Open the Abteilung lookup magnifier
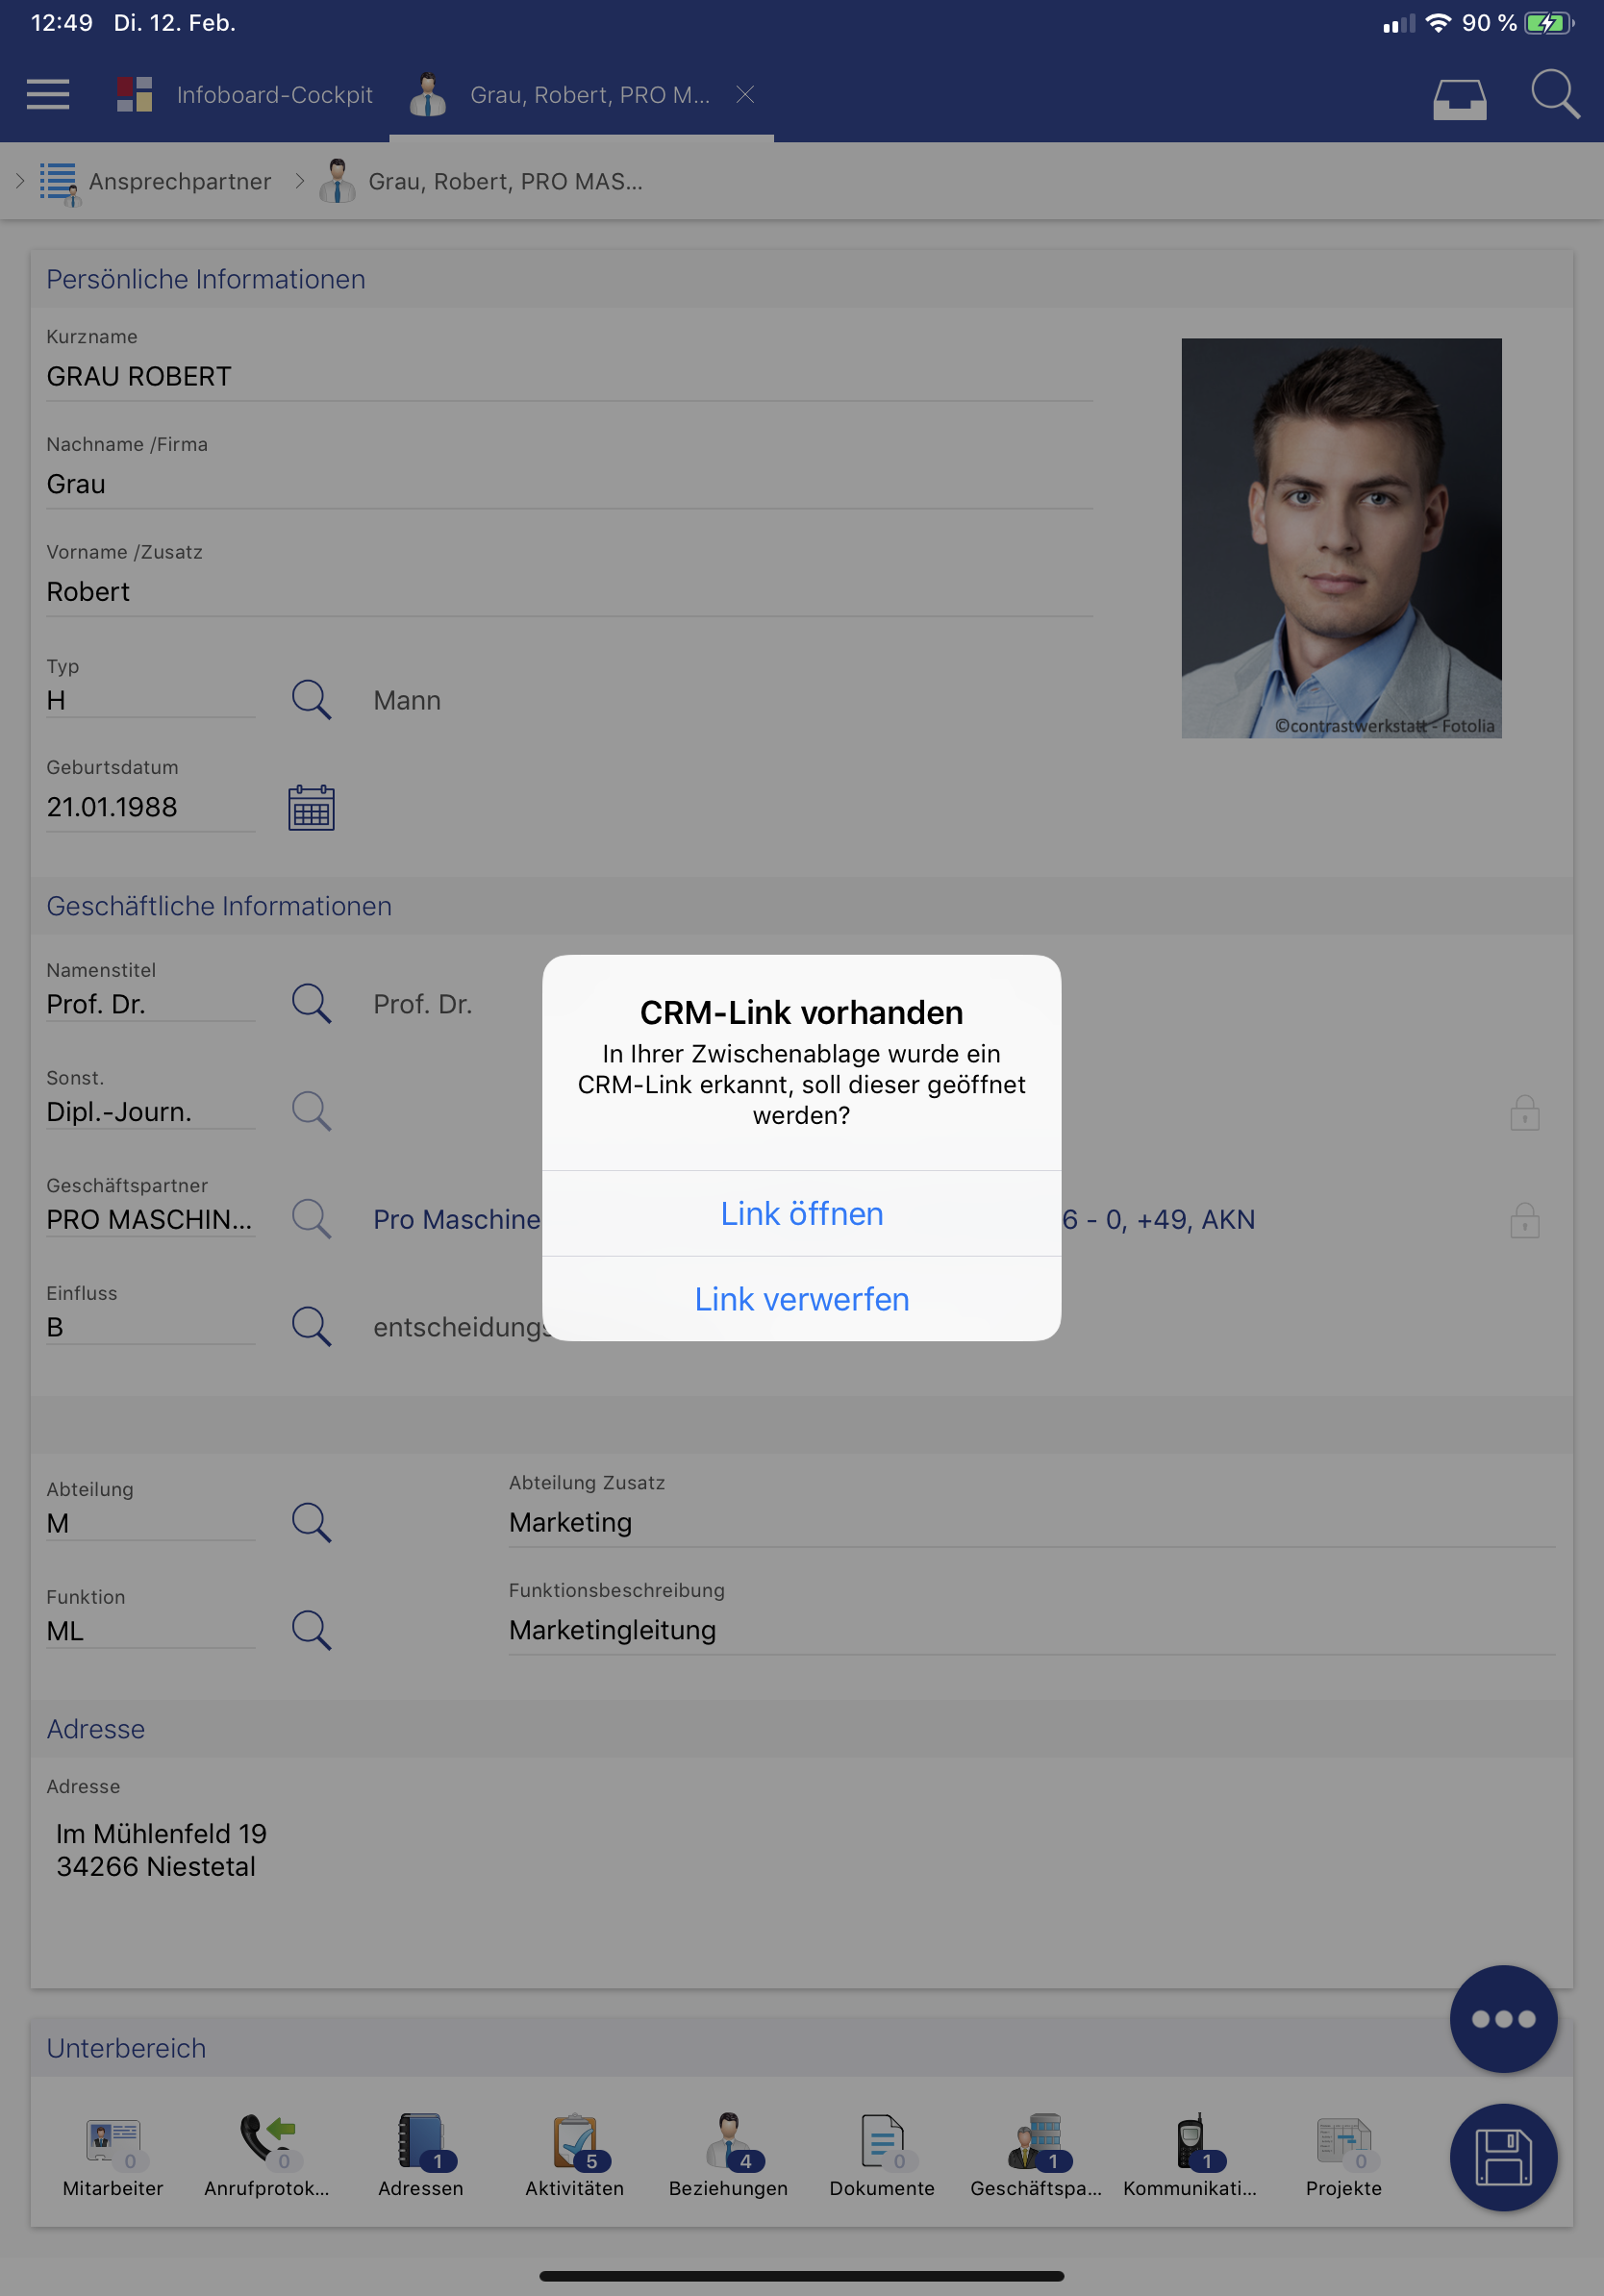Viewport: 1604px width, 2296px height. [x=311, y=1522]
